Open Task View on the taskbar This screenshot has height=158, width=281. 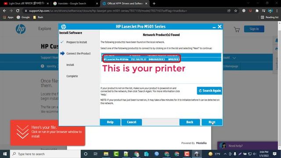tap(96, 154)
